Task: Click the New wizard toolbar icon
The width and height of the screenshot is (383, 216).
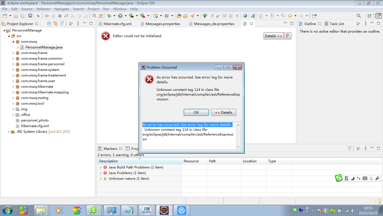Action: pos(5,16)
